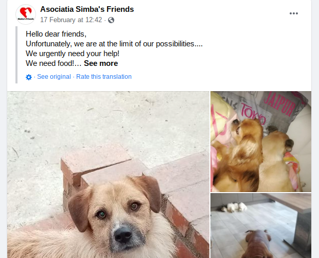Open Asociatia Simba's Friends page name

[x=87, y=9]
